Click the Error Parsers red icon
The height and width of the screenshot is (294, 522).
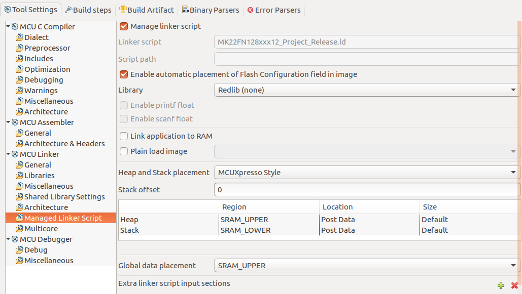[x=250, y=10]
